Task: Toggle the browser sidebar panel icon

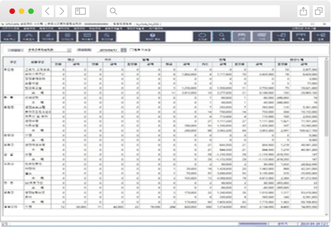Action: coord(81,11)
